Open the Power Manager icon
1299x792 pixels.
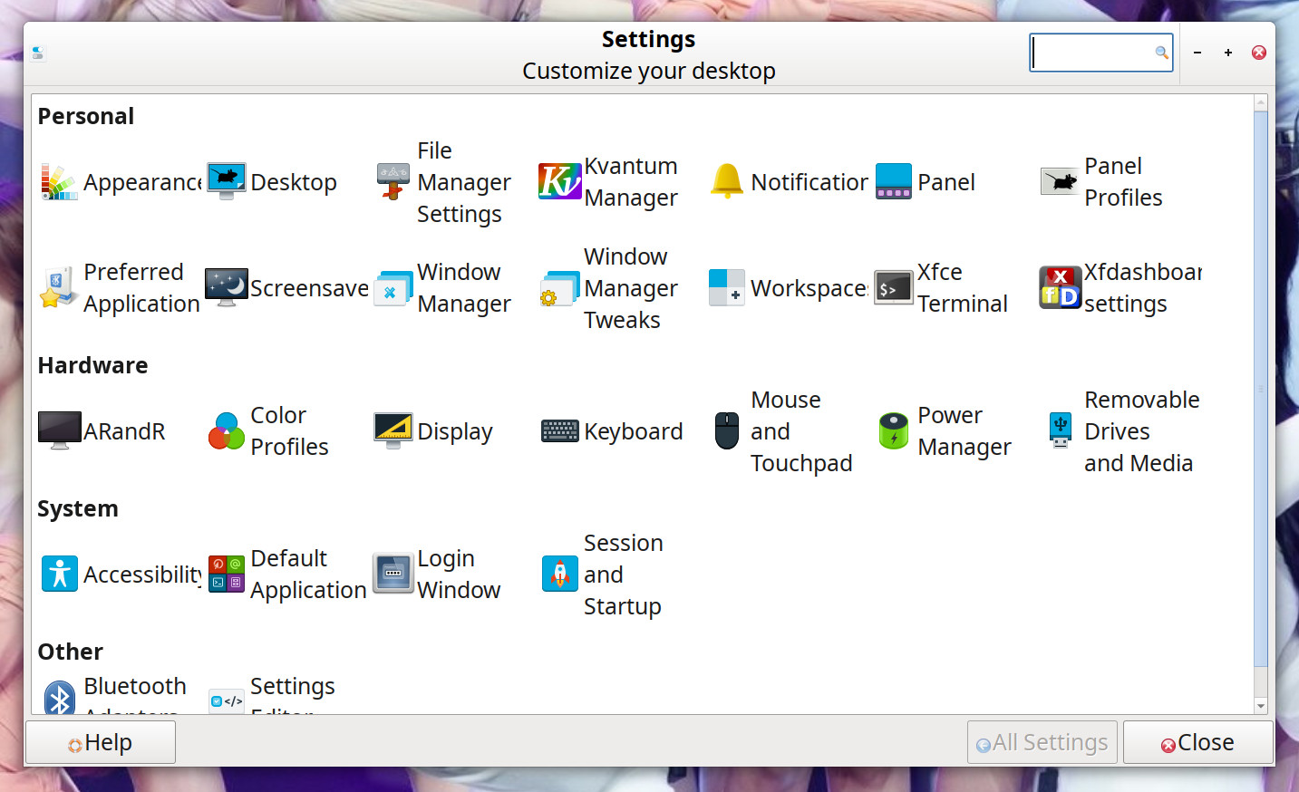(x=894, y=431)
